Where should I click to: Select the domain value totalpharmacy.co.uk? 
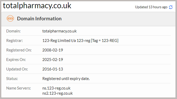pos(60,31)
